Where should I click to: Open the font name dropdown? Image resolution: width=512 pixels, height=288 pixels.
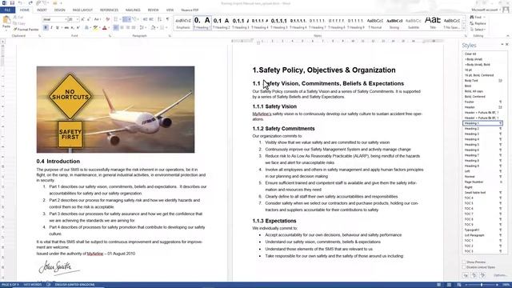pyautogui.click(x=66, y=19)
